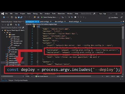Click the Send Feedback icon at top right

[x=122, y=17]
